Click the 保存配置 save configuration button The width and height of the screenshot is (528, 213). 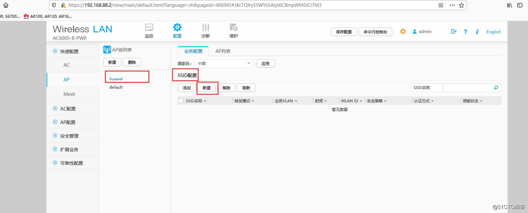[x=344, y=32]
